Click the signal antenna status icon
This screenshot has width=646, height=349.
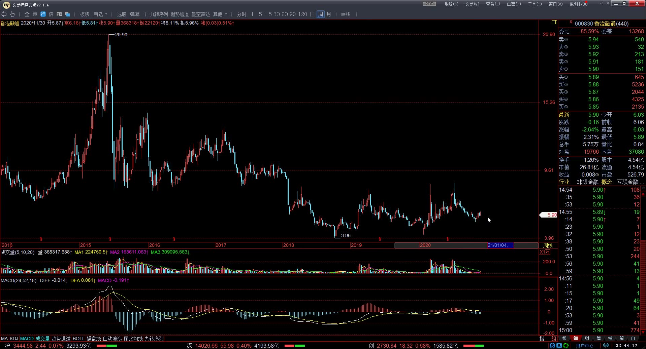[x=606, y=346]
